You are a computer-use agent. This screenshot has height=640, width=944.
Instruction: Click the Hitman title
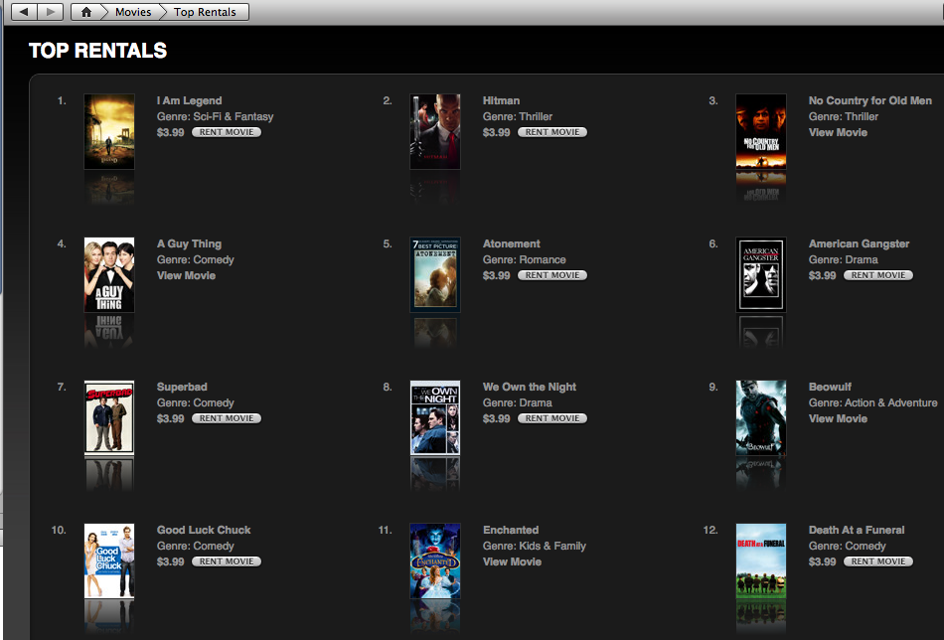click(x=501, y=100)
